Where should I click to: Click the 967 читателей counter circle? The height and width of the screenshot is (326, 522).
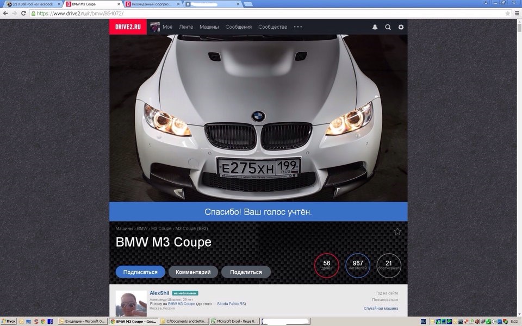point(358,266)
